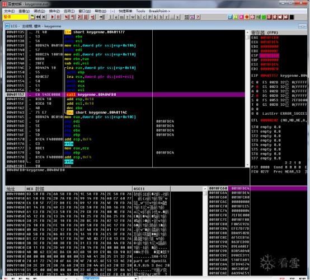
Task: Click the red Run program arrow
Action: click(53, 17)
